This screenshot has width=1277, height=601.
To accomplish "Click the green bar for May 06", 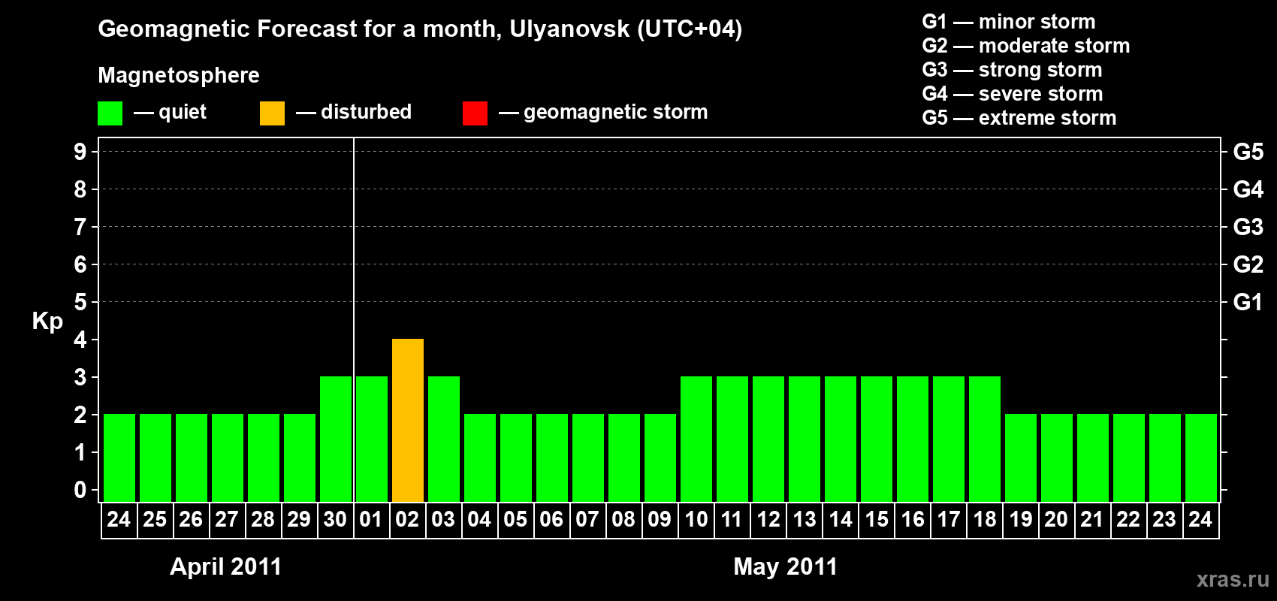I will [x=552, y=458].
